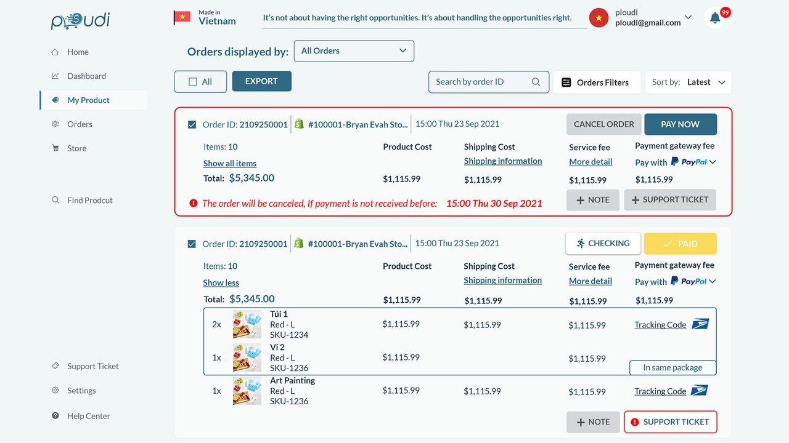Click the Find Prodcut magnifier icon

tap(55, 199)
